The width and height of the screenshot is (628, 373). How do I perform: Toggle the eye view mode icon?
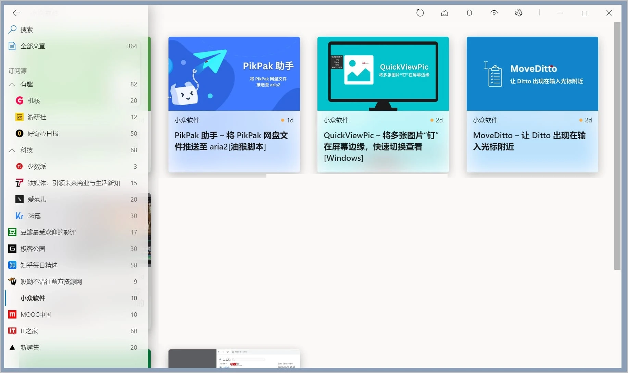pyautogui.click(x=494, y=13)
